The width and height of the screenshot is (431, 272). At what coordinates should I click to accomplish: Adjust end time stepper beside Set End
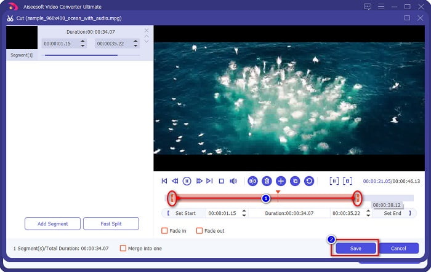point(368,213)
